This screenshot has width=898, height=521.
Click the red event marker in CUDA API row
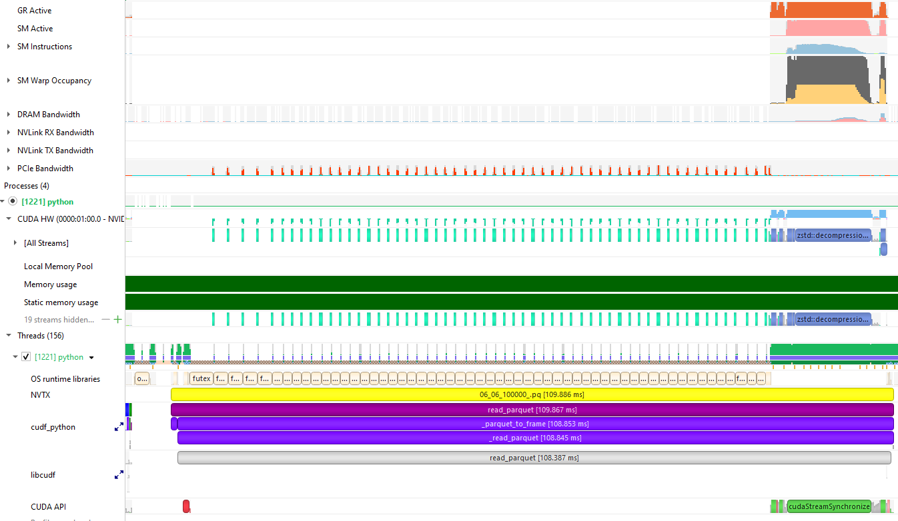(186, 506)
